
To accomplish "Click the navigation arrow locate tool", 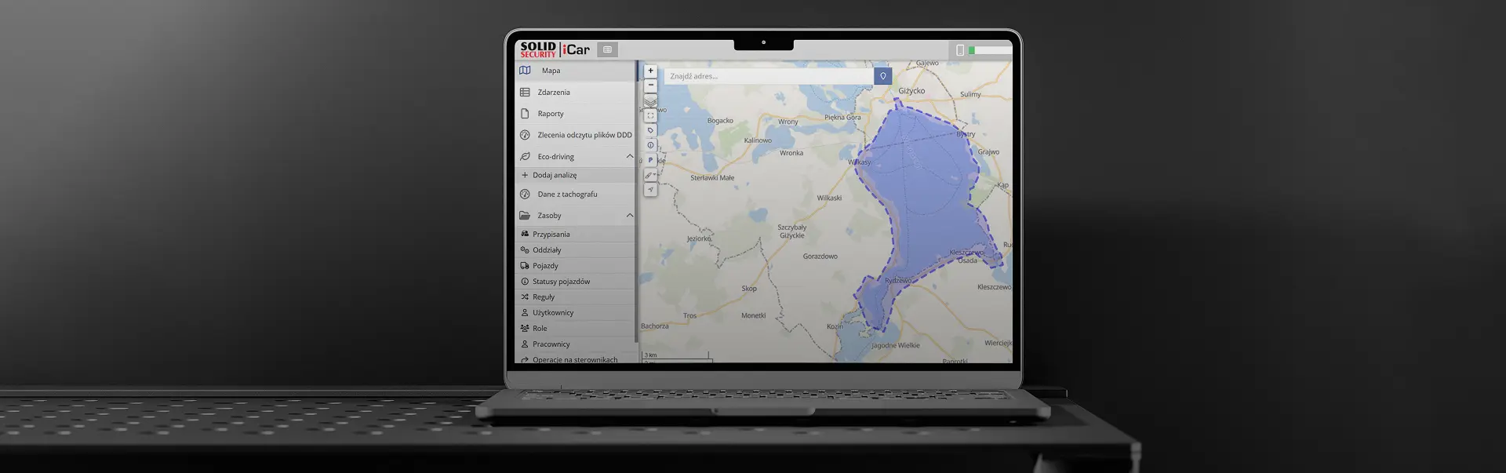I will (650, 190).
